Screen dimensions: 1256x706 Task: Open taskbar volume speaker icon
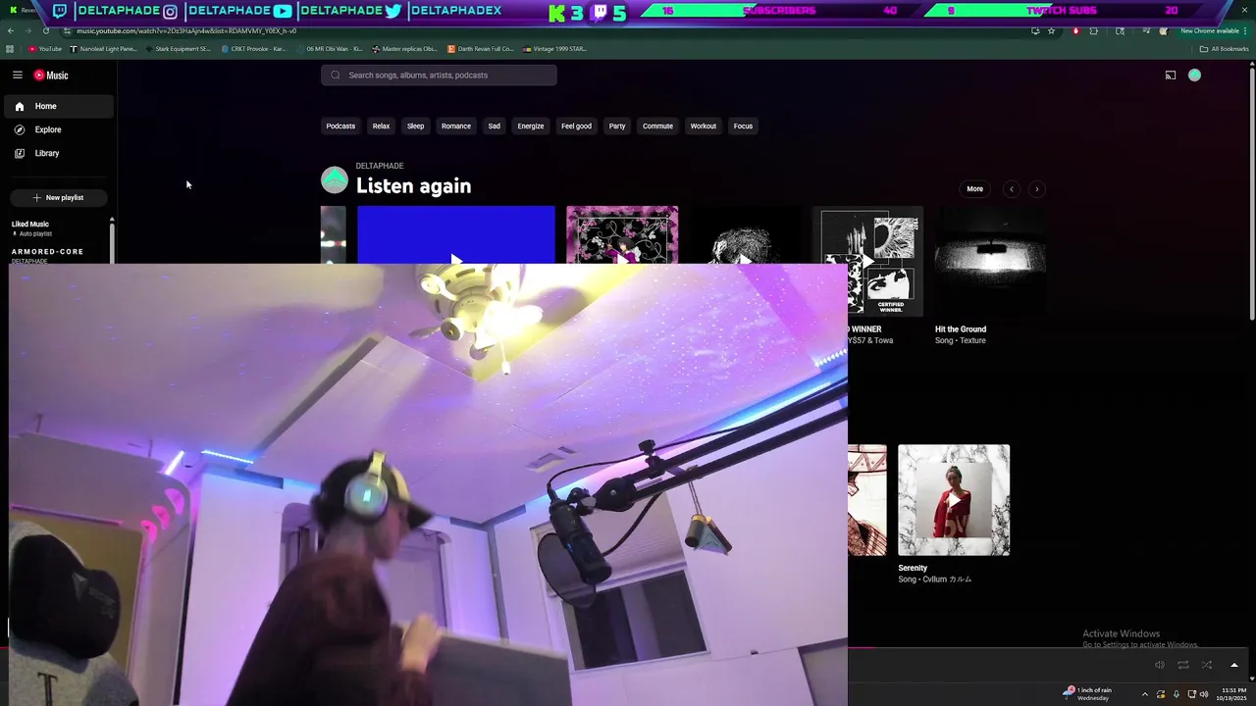coord(1204,694)
